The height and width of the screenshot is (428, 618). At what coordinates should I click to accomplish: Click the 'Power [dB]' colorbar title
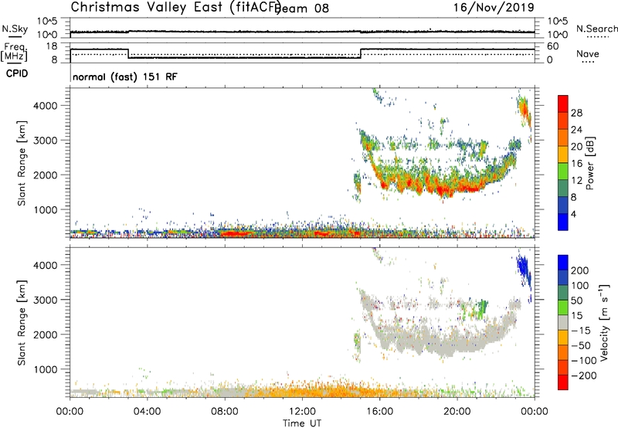(x=590, y=163)
